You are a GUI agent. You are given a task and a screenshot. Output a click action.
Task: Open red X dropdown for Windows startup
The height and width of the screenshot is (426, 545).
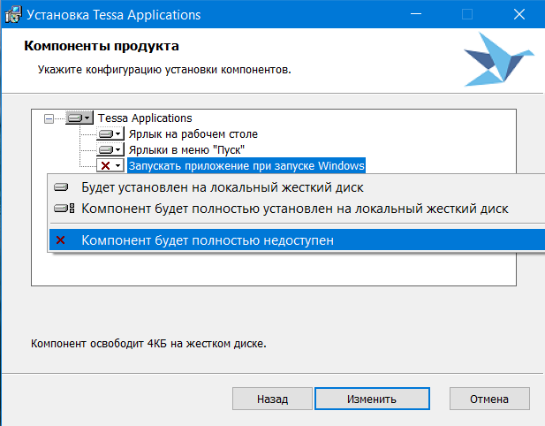(110, 165)
